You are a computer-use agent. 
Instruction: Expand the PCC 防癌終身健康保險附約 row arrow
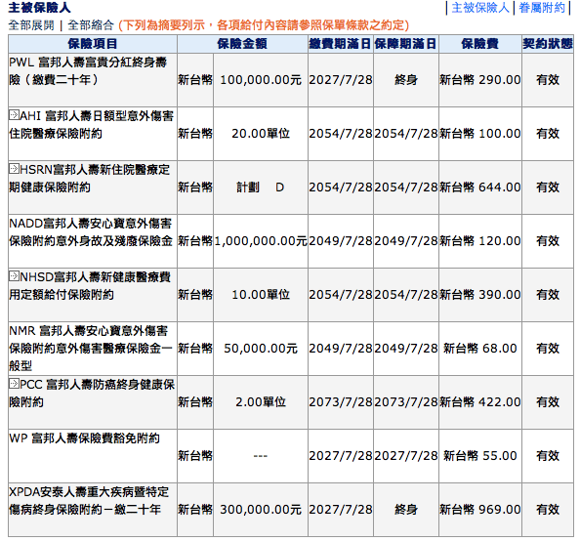(x=14, y=384)
